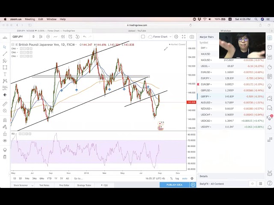Open the Pine Editor tab

coord(64,185)
